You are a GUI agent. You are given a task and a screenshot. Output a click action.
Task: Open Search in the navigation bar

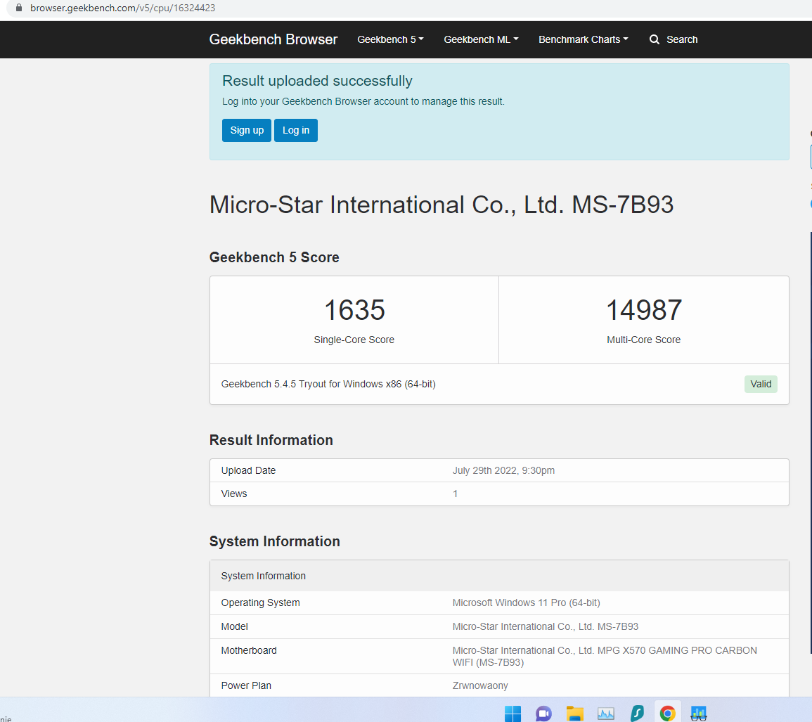click(674, 39)
